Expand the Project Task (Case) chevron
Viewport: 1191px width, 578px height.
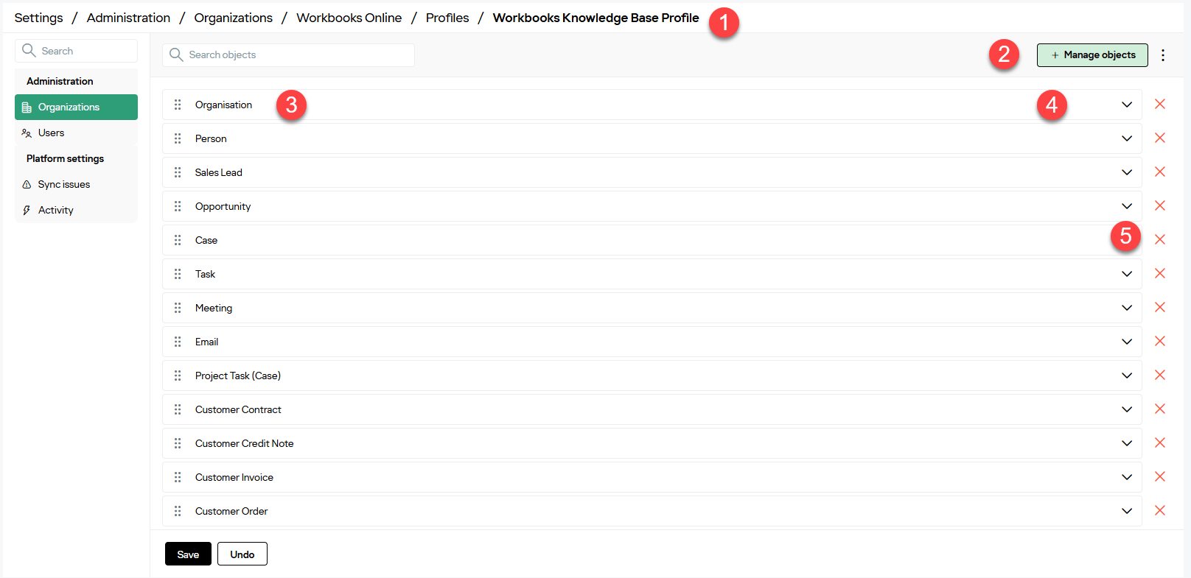tap(1127, 376)
